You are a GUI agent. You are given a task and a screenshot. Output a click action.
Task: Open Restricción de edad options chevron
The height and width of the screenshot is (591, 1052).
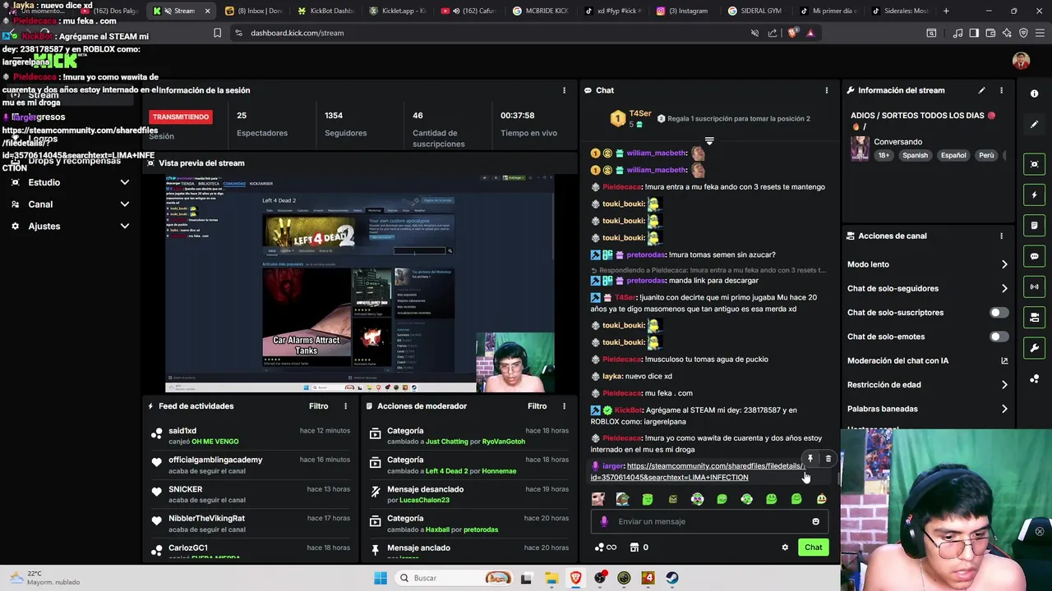tap(1004, 385)
